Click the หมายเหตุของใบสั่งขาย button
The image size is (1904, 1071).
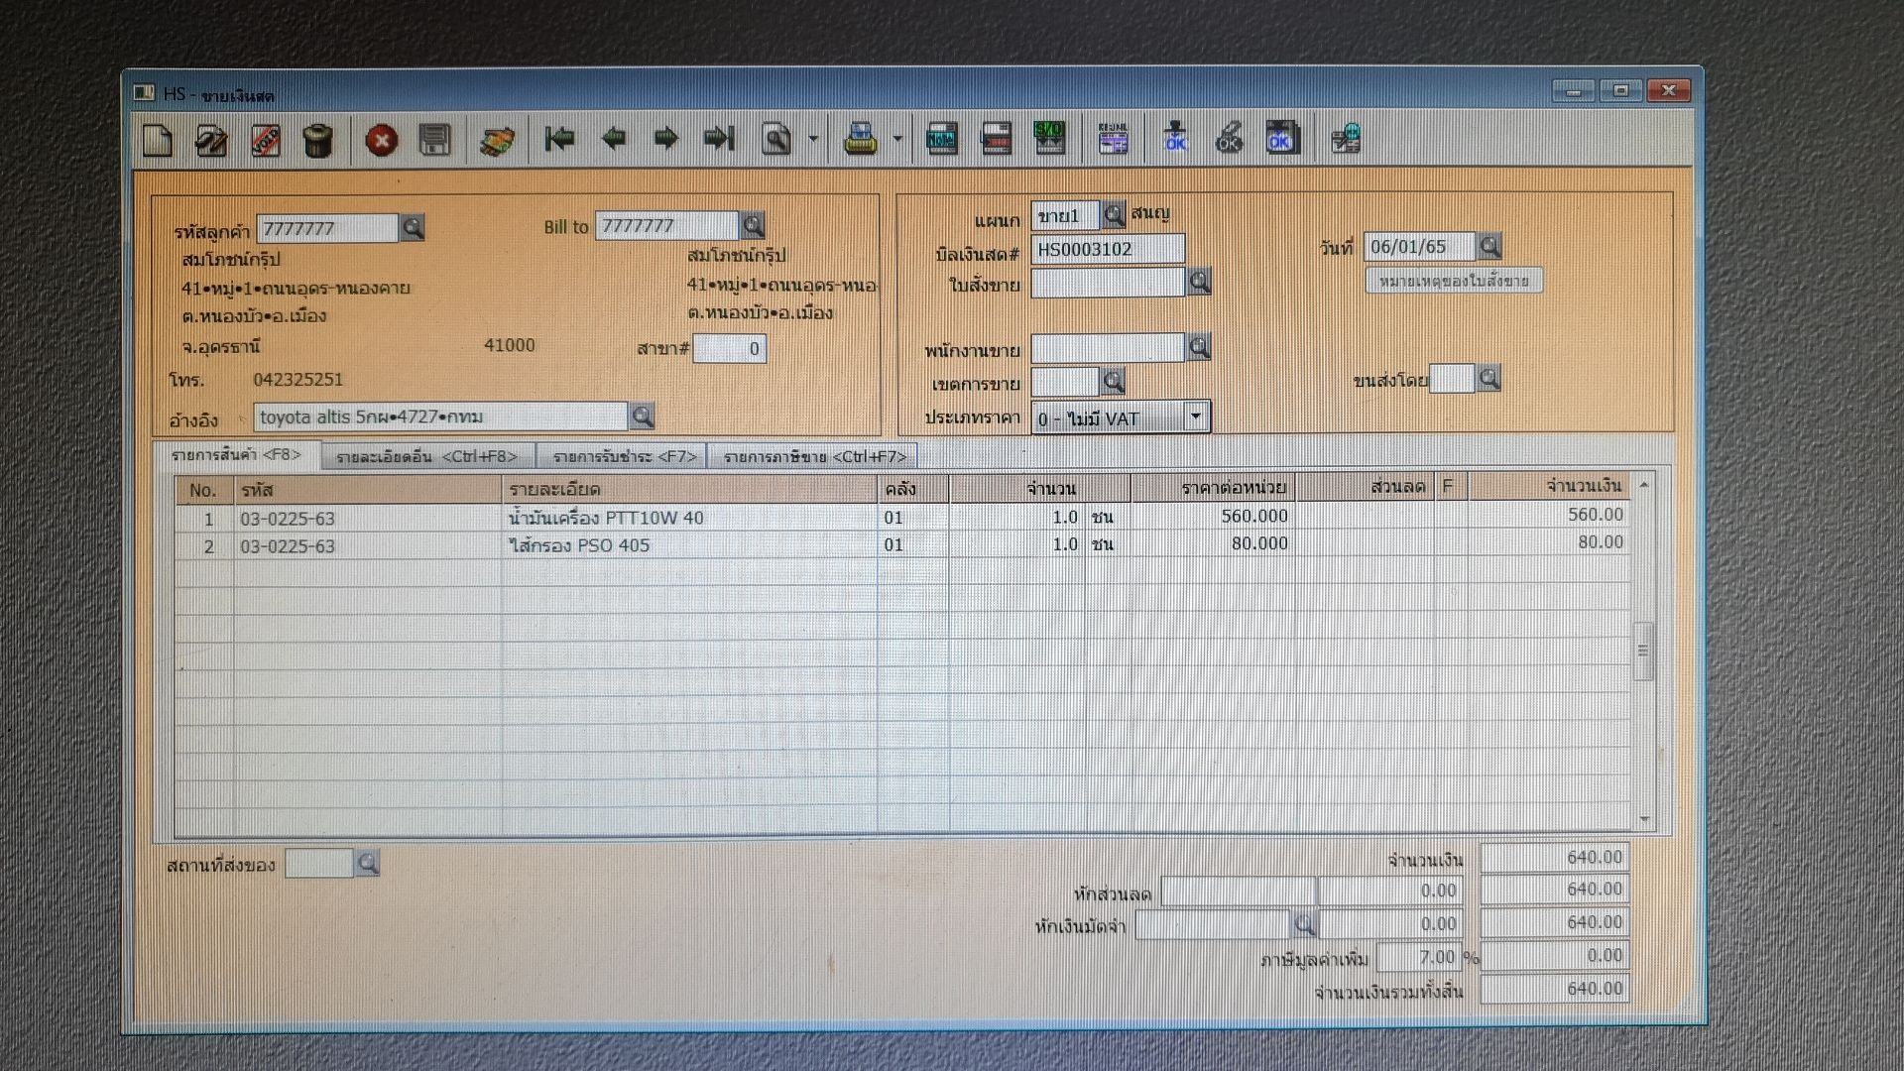pos(1454,281)
